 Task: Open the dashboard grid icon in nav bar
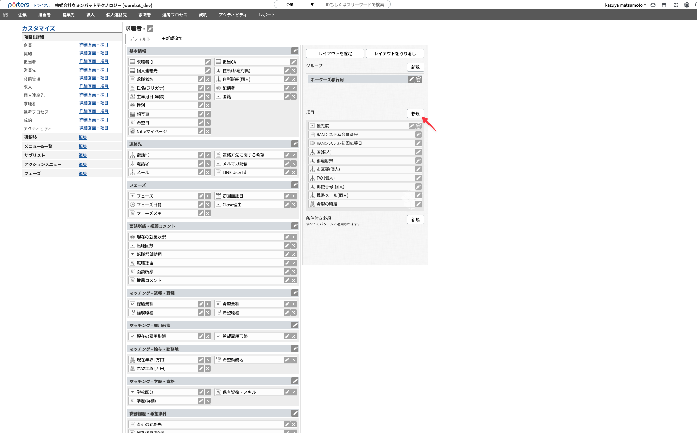6,15
